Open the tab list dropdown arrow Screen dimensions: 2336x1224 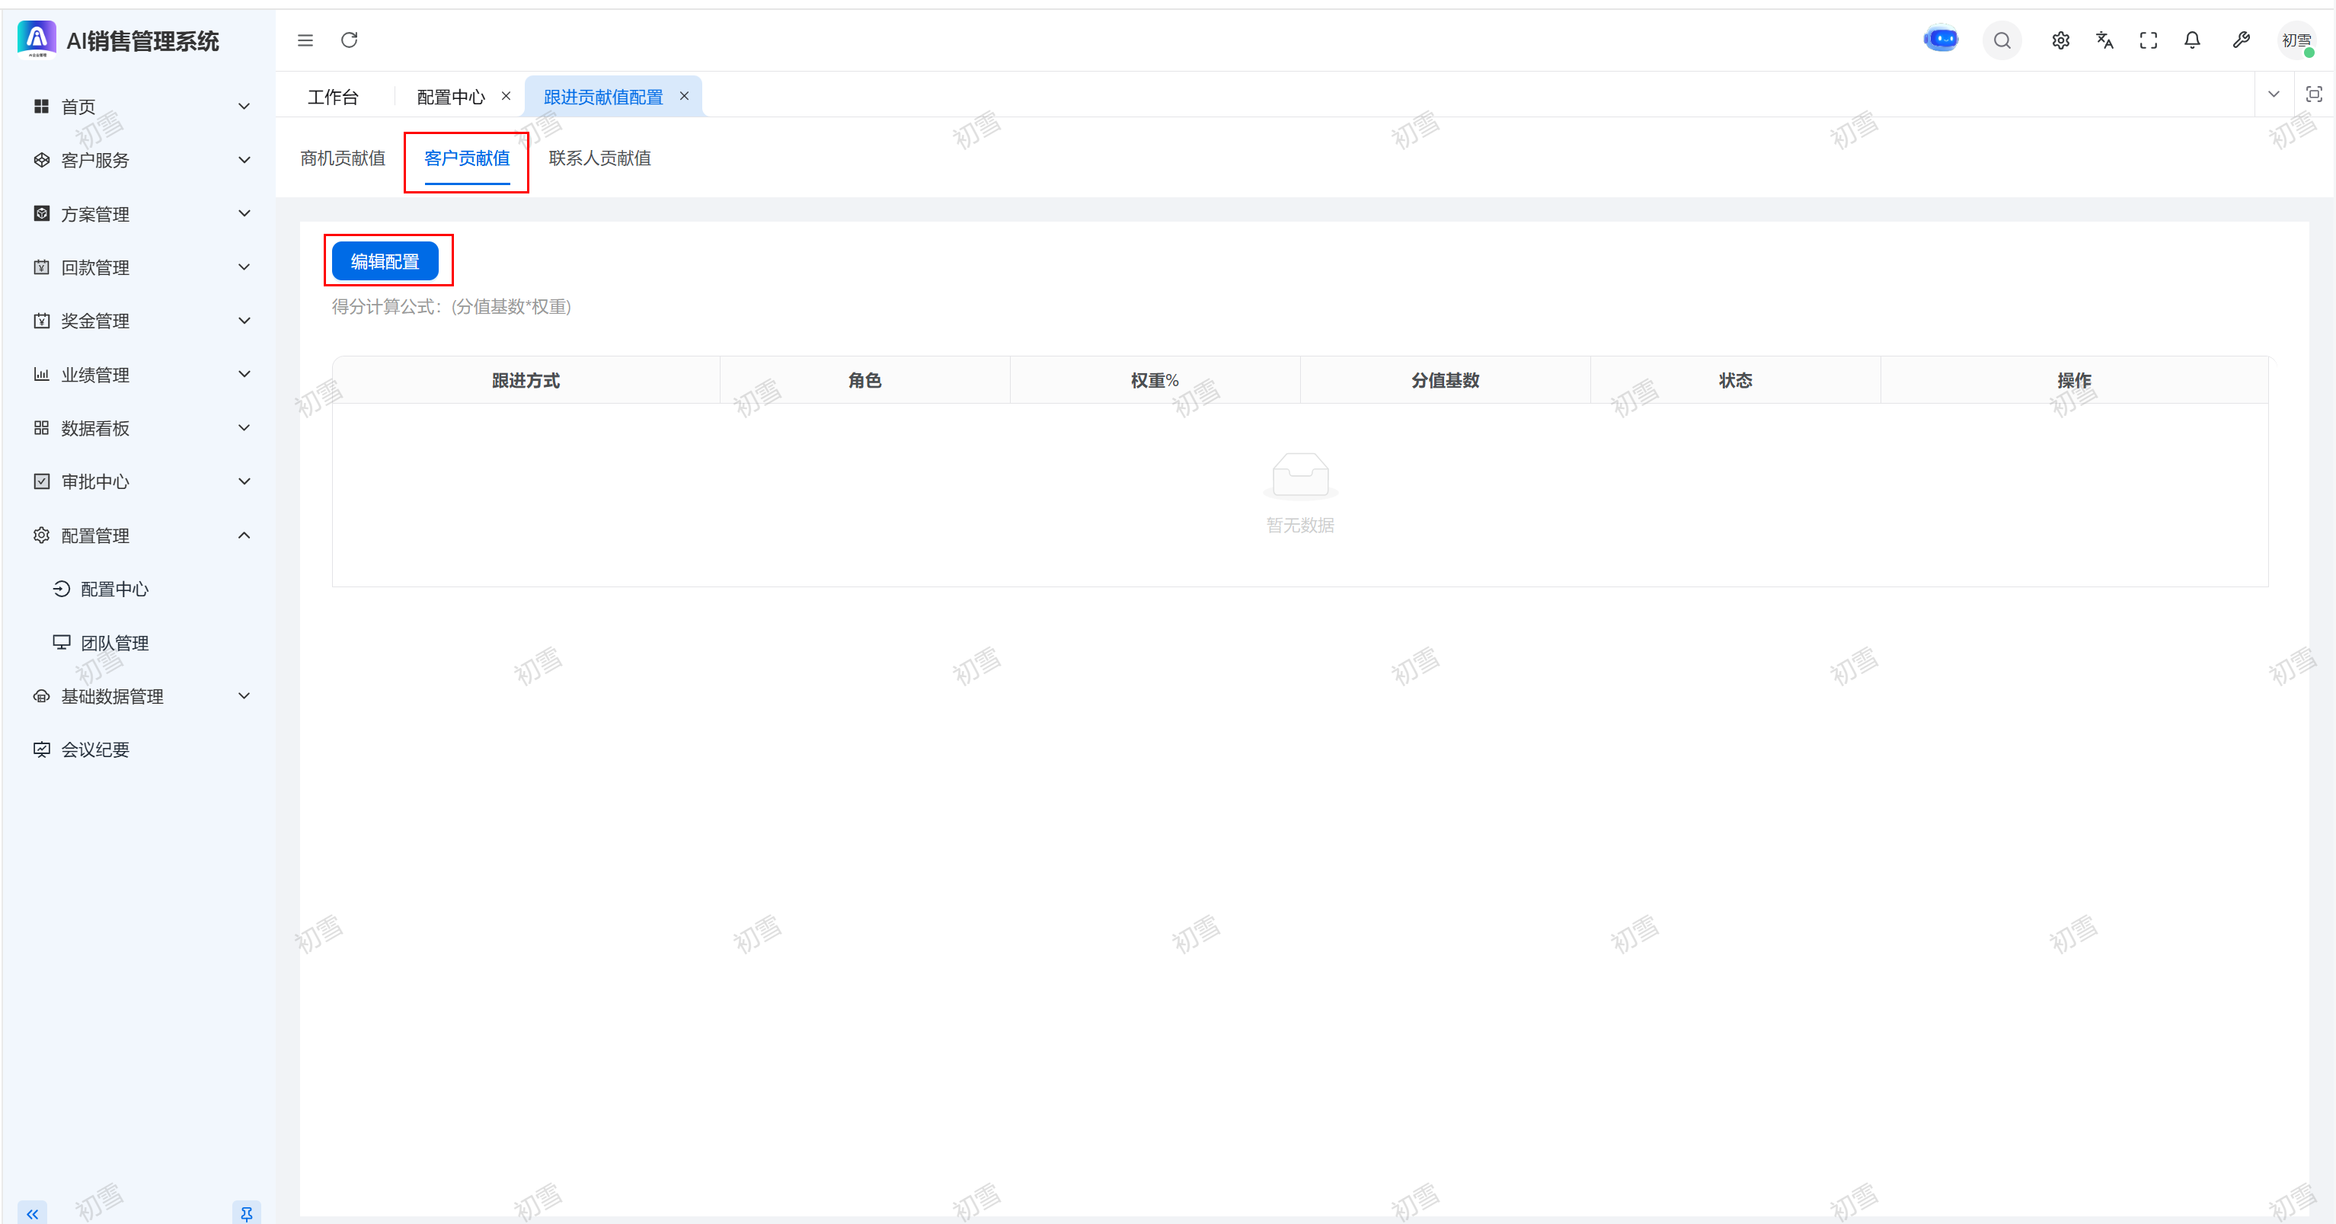pos(2273,94)
